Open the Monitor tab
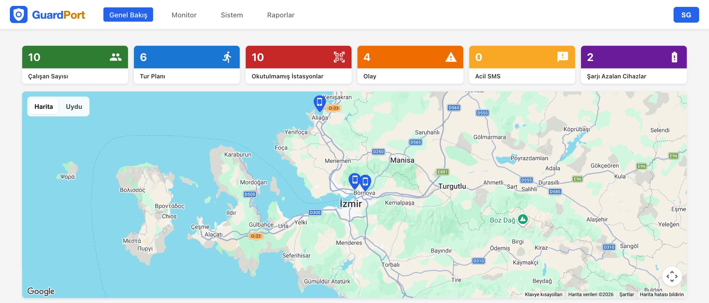Viewport: 709px width, 303px height. 184,15
